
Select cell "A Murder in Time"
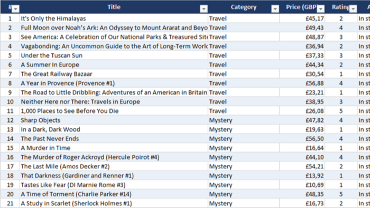pyautogui.click(x=114, y=148)
